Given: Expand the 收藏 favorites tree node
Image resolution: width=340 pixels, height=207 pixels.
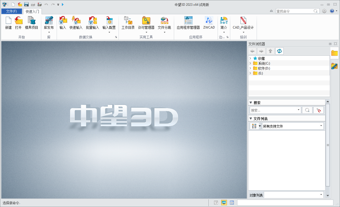Looking at the screenshot, I should coord(250,58).
